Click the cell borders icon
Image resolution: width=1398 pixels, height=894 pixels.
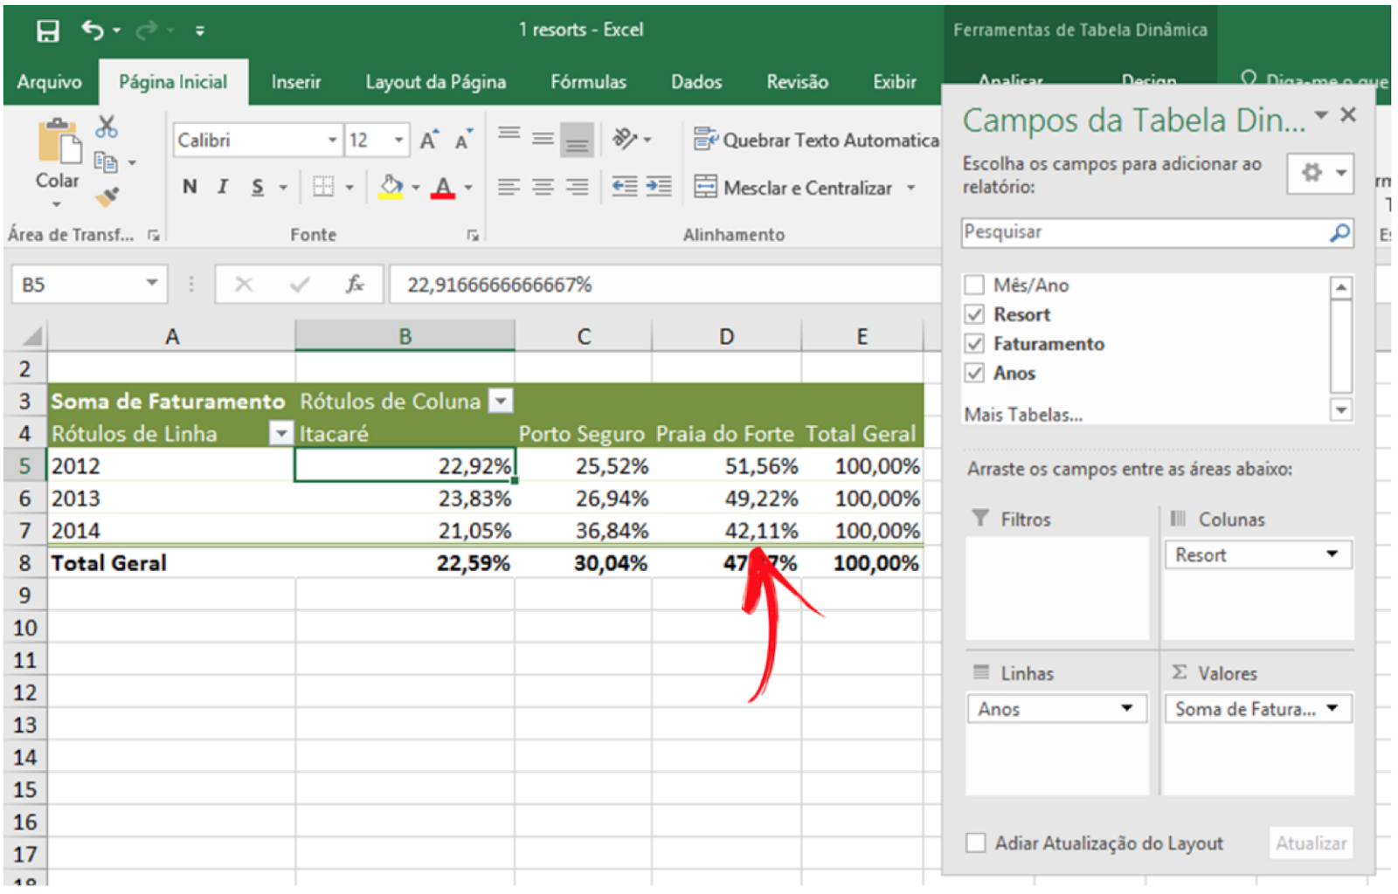point(323,187)
